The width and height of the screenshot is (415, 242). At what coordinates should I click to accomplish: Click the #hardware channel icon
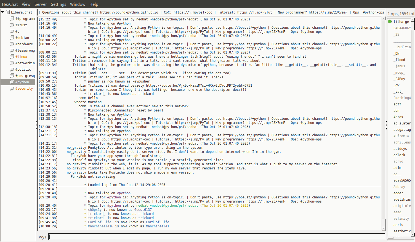[12, 44]
